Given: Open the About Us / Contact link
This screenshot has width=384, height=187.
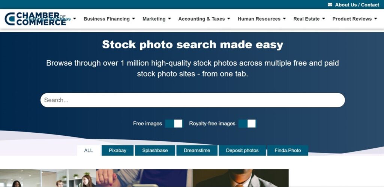Looking at the screenshot, I should [x=357, y=4].
